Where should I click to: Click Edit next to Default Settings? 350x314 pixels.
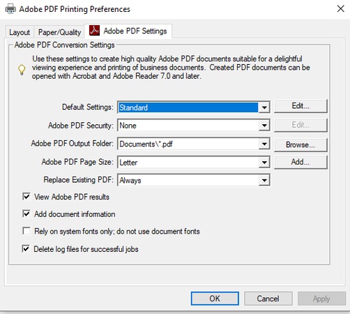pyautogui.click(x=300, y=106)
